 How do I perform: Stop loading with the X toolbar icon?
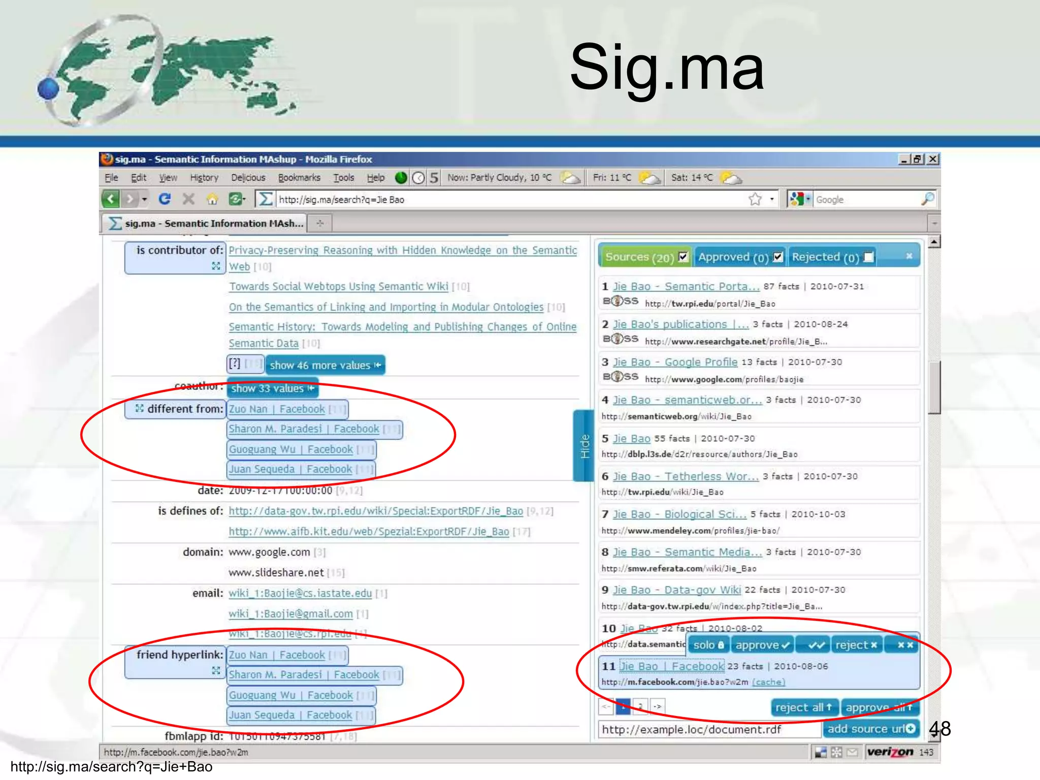[188, 199]
